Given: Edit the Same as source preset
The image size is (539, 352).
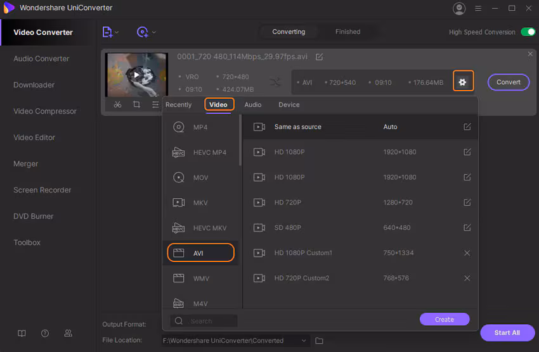Looking at the screenshot, I should (x=467, y=127).
